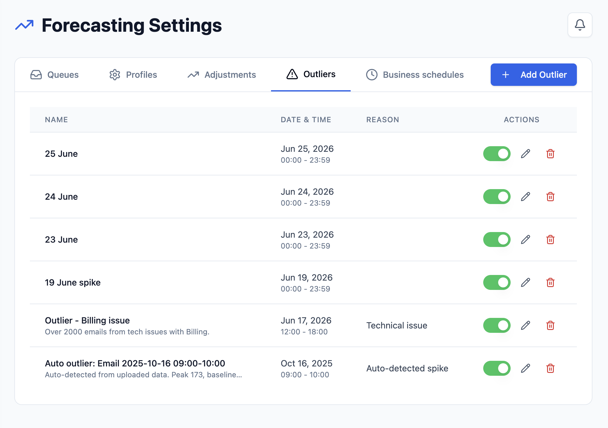Click the DATE & TIME column header
Viewport: 608px width, 428px height.
click(306, 120)
